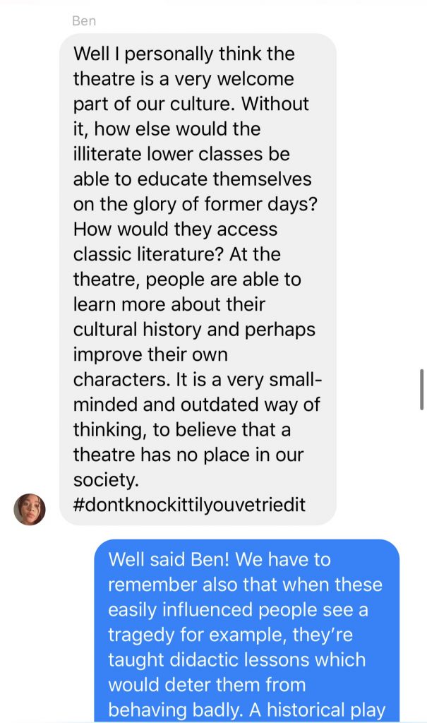Viewport: 427px width, 723px height.
Task: Tap the line "easily influenced people see a"
Action: pos(238,609)
